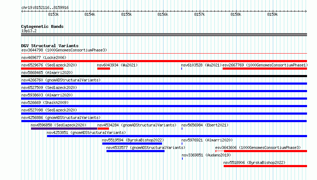The image size is (317, 180).
Task: Open esv2667769 (1000GenomesConsortiumPhase1) label
Action: click(x=265, y=65)
